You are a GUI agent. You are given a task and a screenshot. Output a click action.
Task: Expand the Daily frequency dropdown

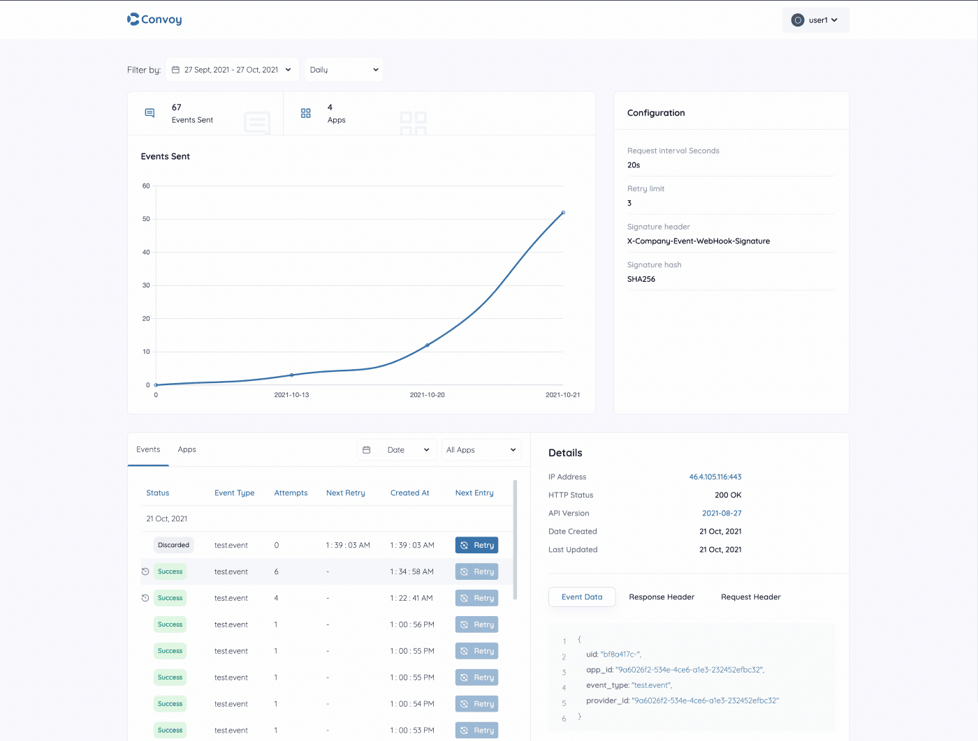(x=344, y=70)
